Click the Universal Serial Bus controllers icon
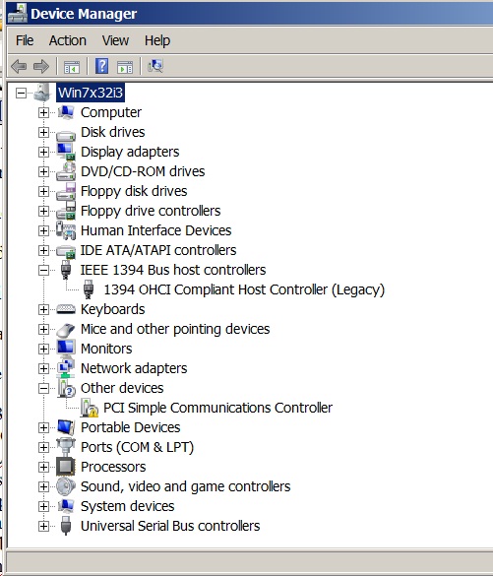Image resolution: width=493 pixels, height=576 pixels. 66,526
